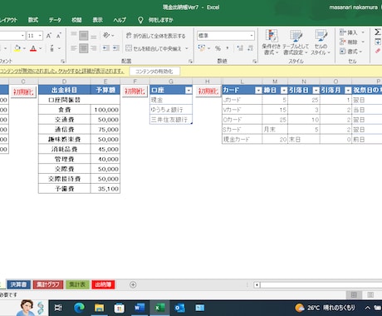The width and height of the screenshot is (382, 316).
Task: Align cell text right
Action: 94,48
